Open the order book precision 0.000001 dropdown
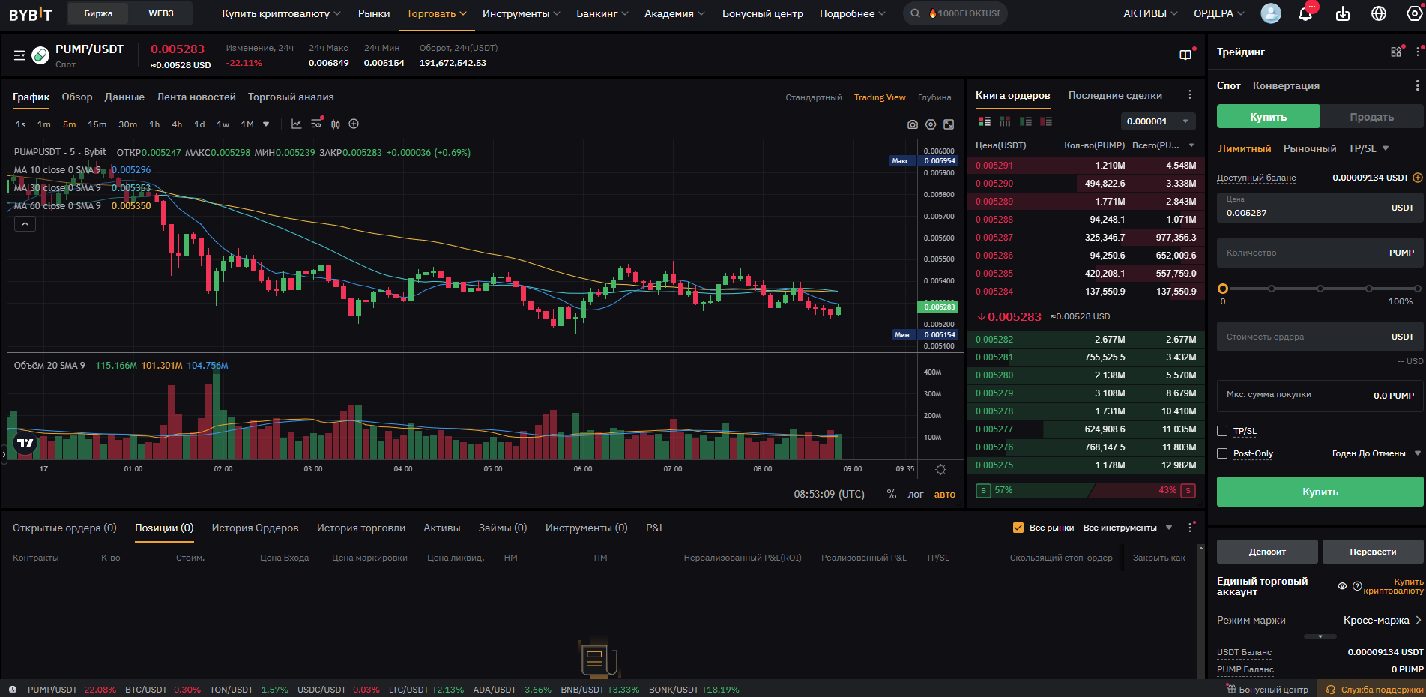Viewport: 1426px width, 697px height. 1158,121
